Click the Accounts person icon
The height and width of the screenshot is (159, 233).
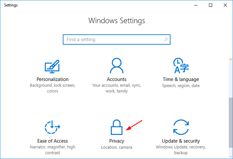pos(117,65)
